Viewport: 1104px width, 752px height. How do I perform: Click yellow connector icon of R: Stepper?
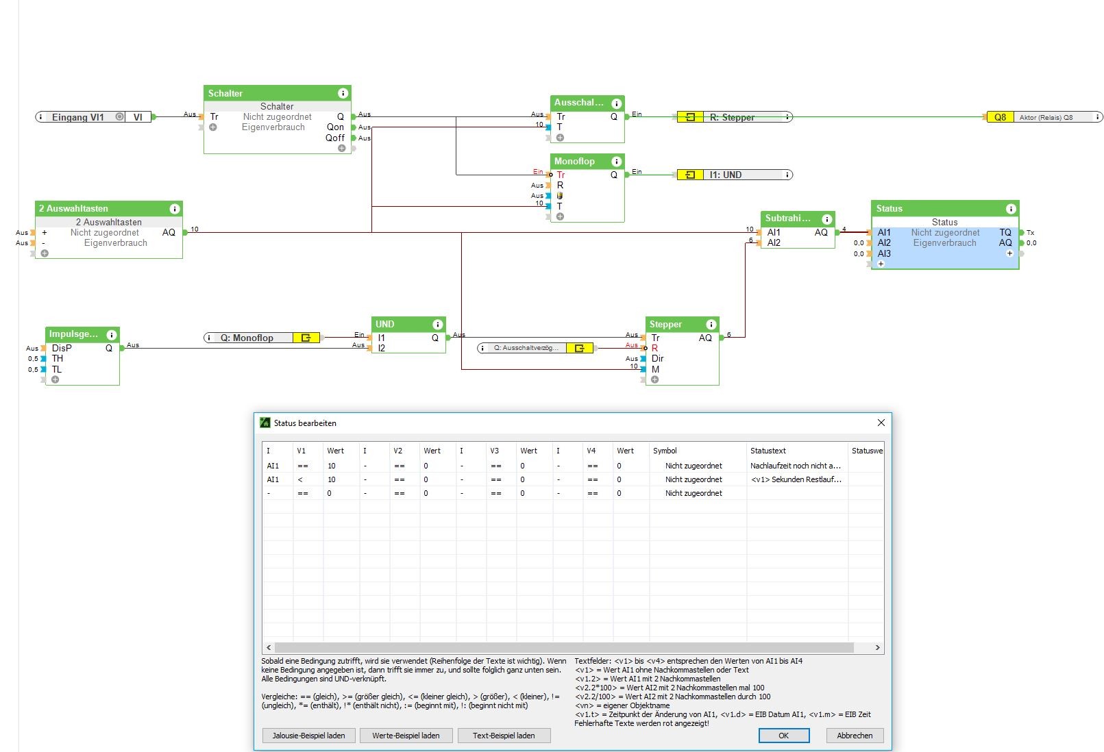(690, 117)
